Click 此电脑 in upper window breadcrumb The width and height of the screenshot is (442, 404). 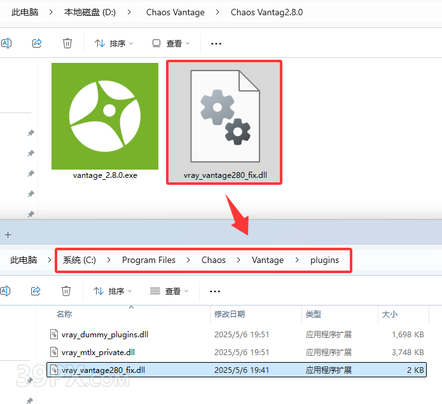(x=25, y=12)
